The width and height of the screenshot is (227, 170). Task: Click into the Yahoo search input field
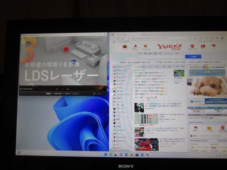[x=161, y=57]
